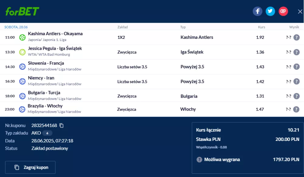Click the 23:00 match time
The width and height of the screenshot is (304, 177).
tap(10, 109)
